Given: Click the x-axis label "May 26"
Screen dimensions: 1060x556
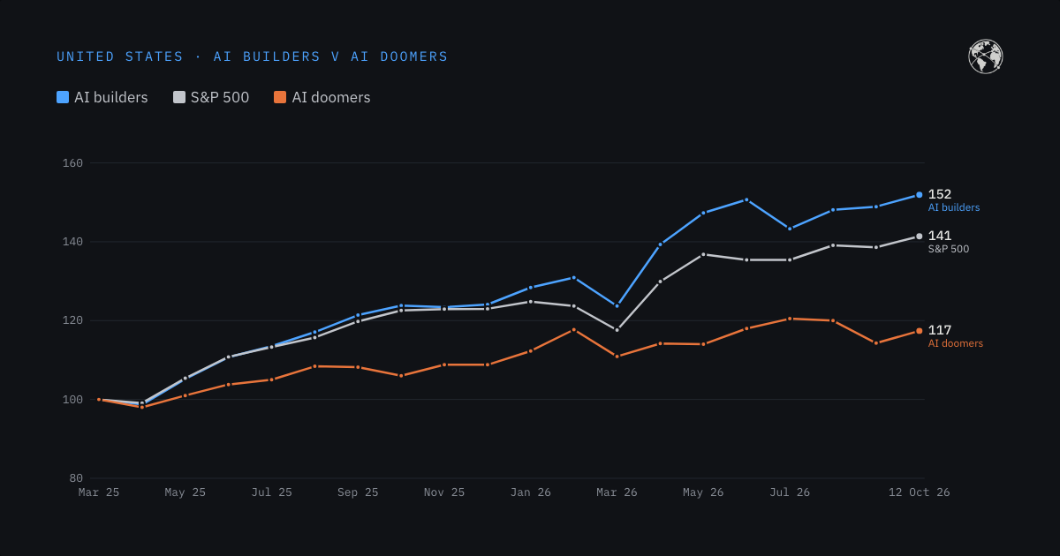Looking at the screenshot, I should coord(703,492).
